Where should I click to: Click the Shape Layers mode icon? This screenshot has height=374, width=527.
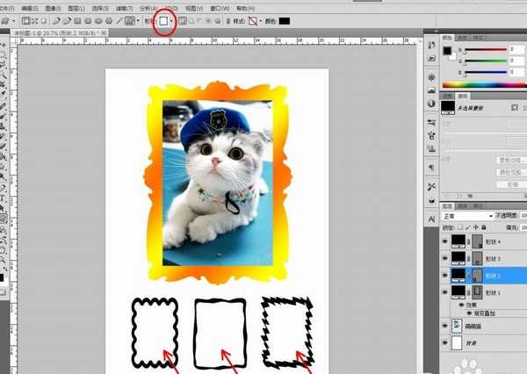pyautogui.click(x=25, y=19)
